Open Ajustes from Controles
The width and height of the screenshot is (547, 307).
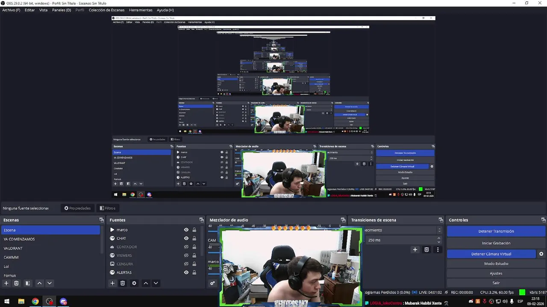tap(496, 273)
